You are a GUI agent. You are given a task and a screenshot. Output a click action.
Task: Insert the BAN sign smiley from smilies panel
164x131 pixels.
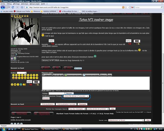(x=29, y=83)
